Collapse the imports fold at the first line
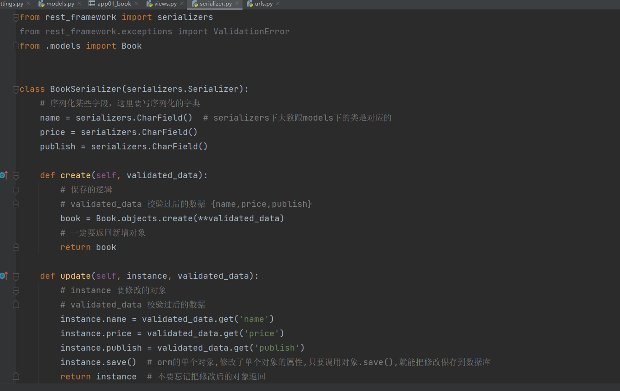Screen dimensions: 620x391 coord(16,17)
